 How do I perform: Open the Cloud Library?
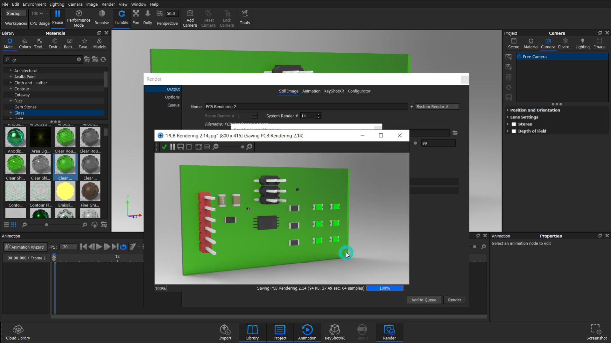coord(18,332)
